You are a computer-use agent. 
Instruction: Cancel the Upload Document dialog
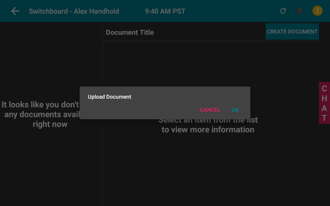pyautogui.click(x=210, y=110)
